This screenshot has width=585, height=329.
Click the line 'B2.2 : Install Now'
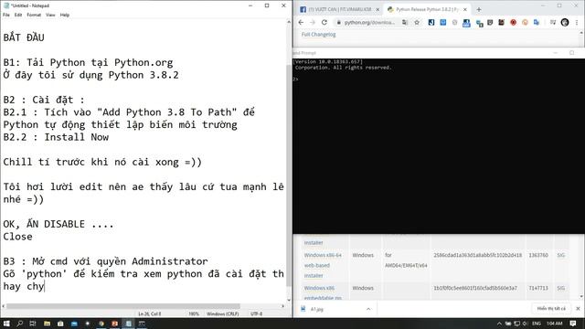coord(56,137)
